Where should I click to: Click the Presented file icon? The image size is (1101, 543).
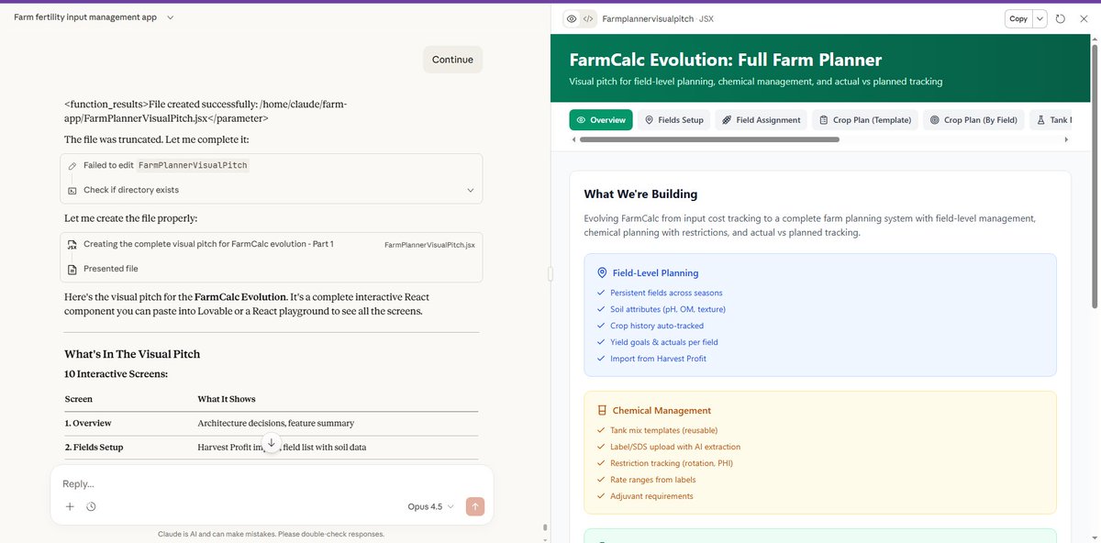coord(72,269)
